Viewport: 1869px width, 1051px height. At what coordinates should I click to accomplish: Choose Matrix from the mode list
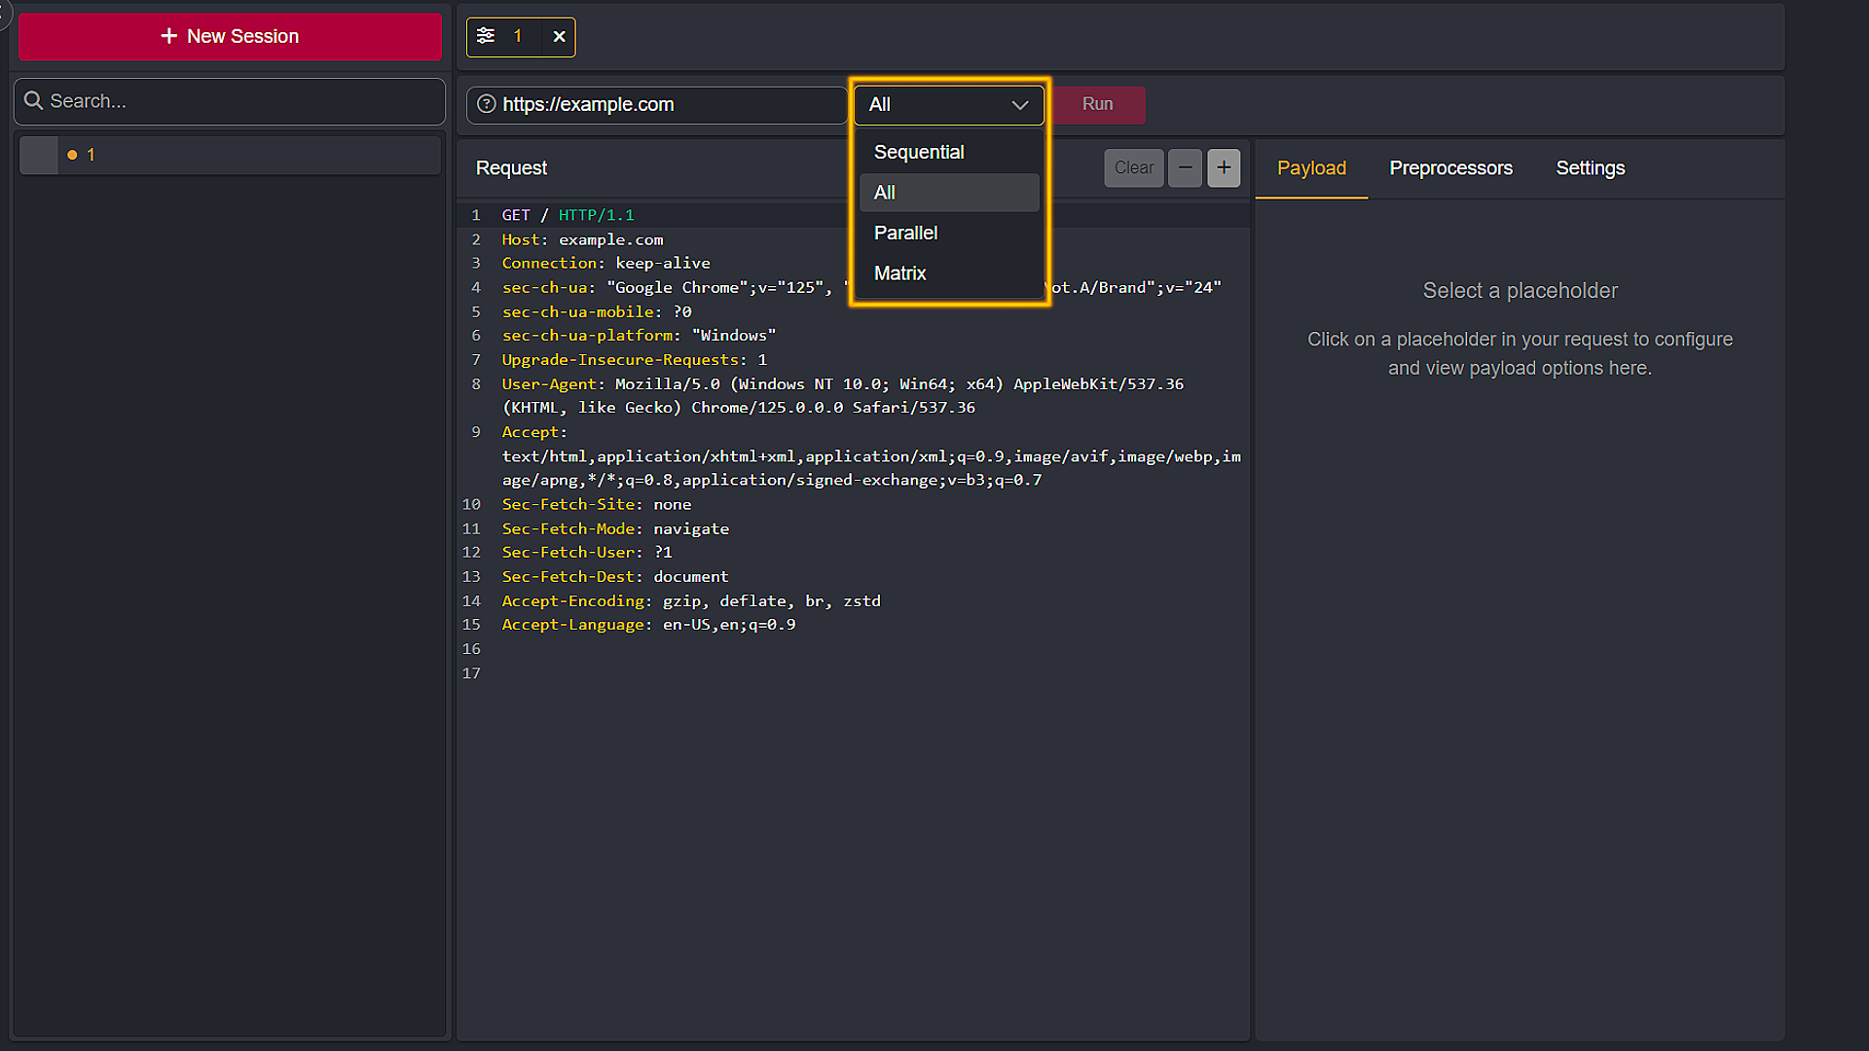949,273
